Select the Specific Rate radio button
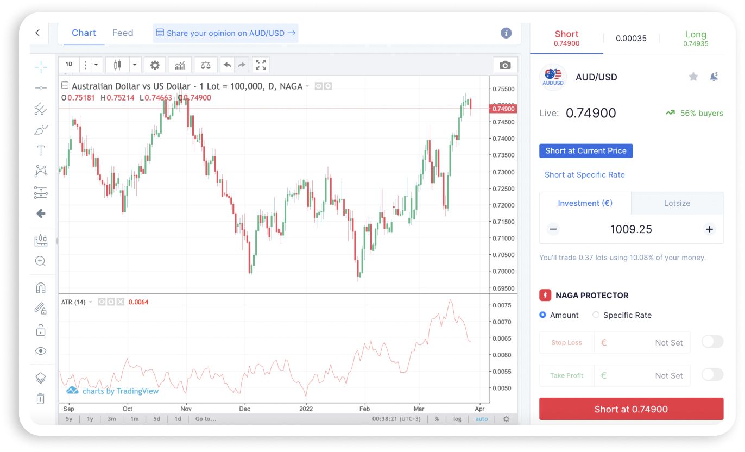The width and height of the screenshot is (745, 452). 596,315
